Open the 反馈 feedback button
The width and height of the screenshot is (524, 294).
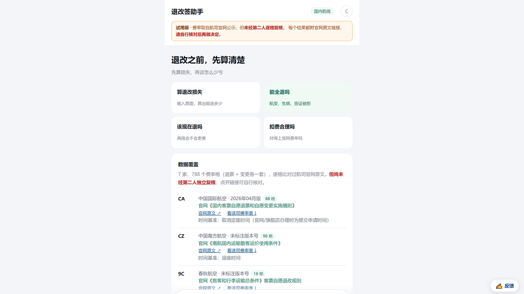pos(505,286)
